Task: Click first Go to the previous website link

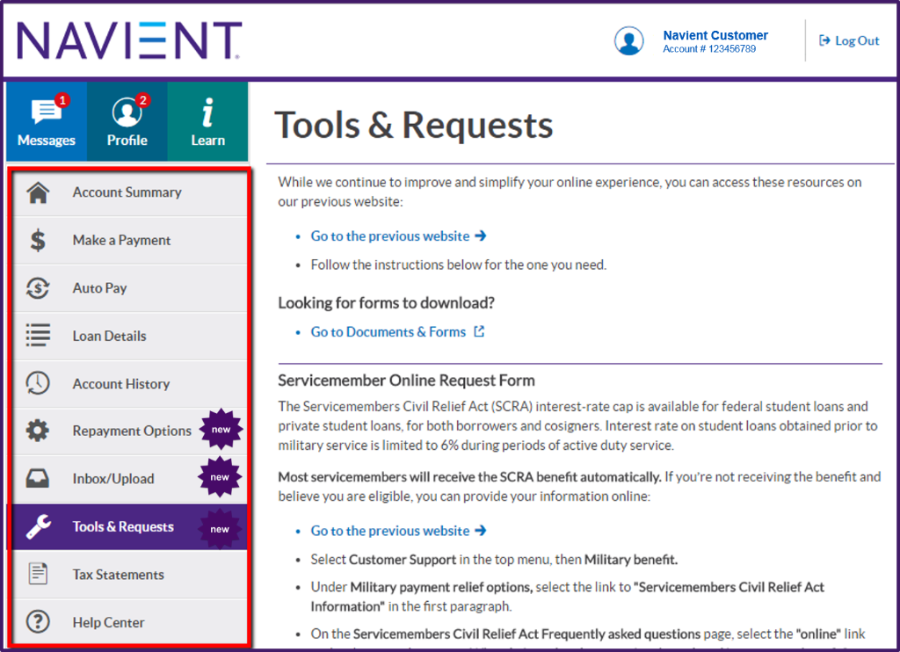Action: point(398,235)
